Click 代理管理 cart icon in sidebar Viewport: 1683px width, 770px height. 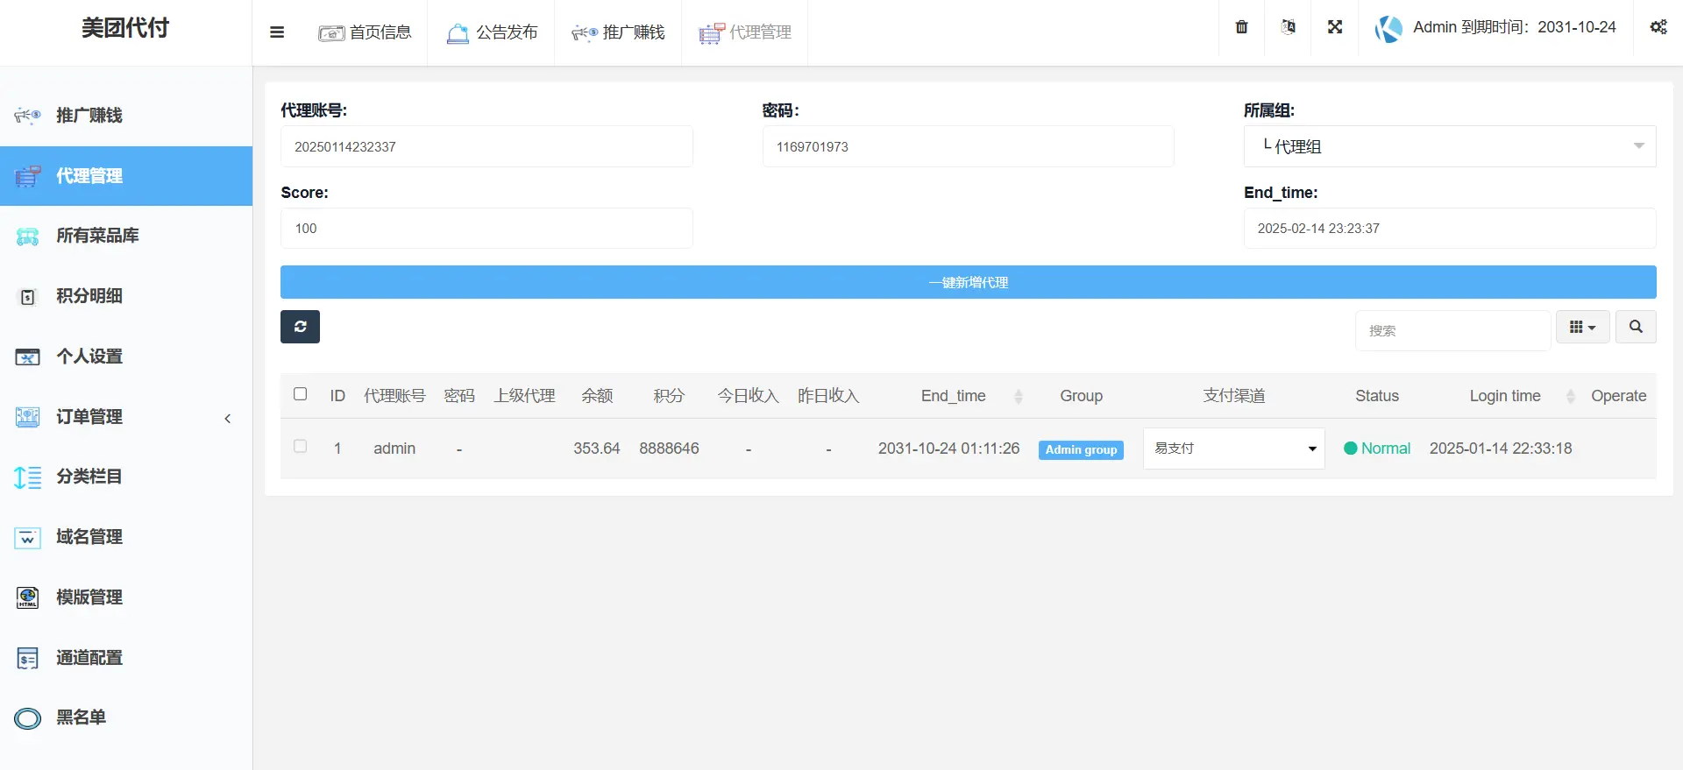pyautogui.click(x=28, y=176)
